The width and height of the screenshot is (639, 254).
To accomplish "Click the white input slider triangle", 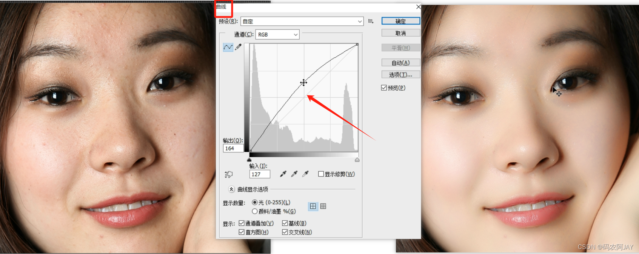I will (357, 160).
